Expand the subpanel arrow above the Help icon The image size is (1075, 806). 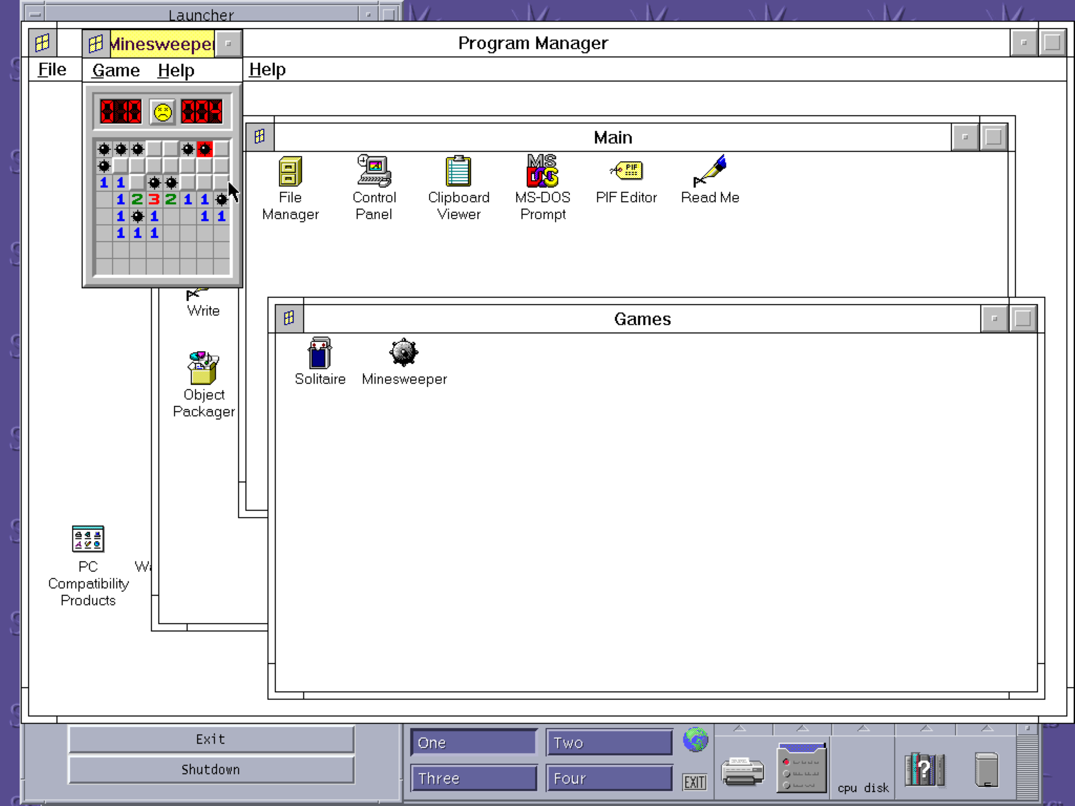click(x=926, y=728)
